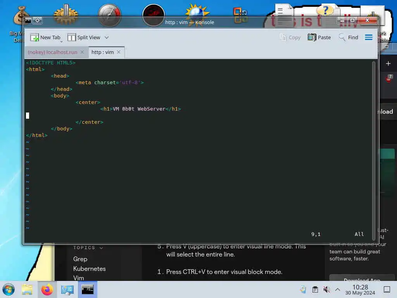Screen dimensions: 397x298
Task: Close the http : vim tab
Action: [x=119, y=52]
